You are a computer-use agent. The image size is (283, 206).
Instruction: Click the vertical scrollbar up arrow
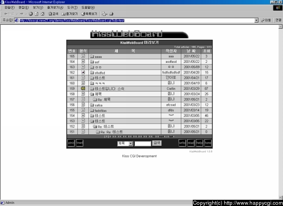(x=280, y=27)
